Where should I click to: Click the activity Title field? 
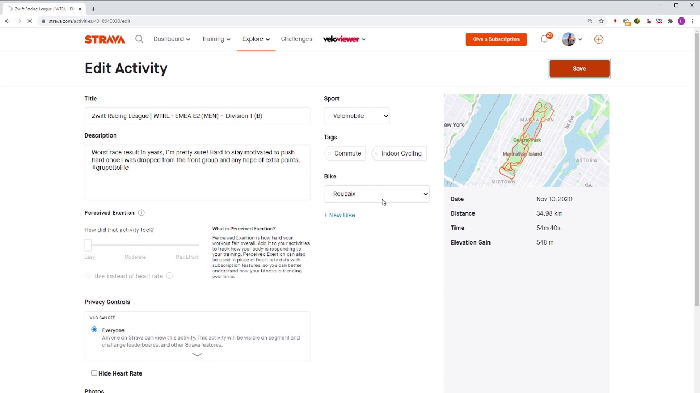197,116
